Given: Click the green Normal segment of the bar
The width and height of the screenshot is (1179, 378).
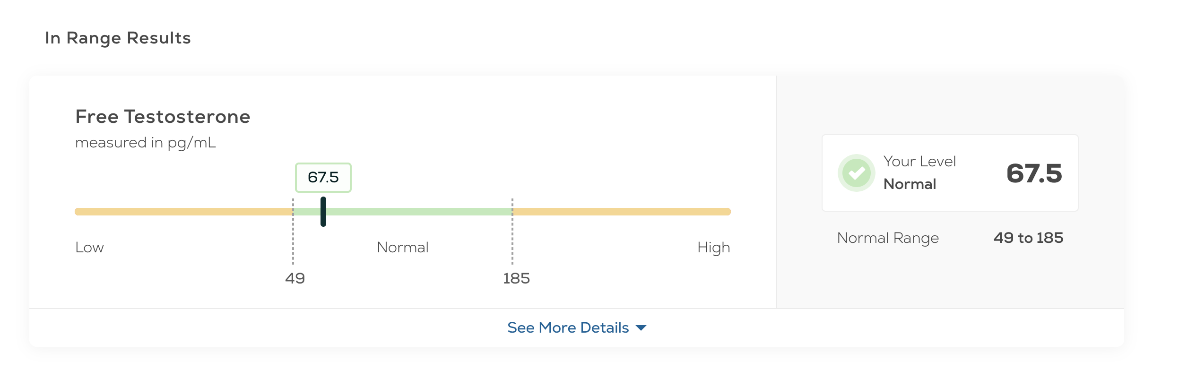Looking at the screenshot, I should click(x=403, y=212).
